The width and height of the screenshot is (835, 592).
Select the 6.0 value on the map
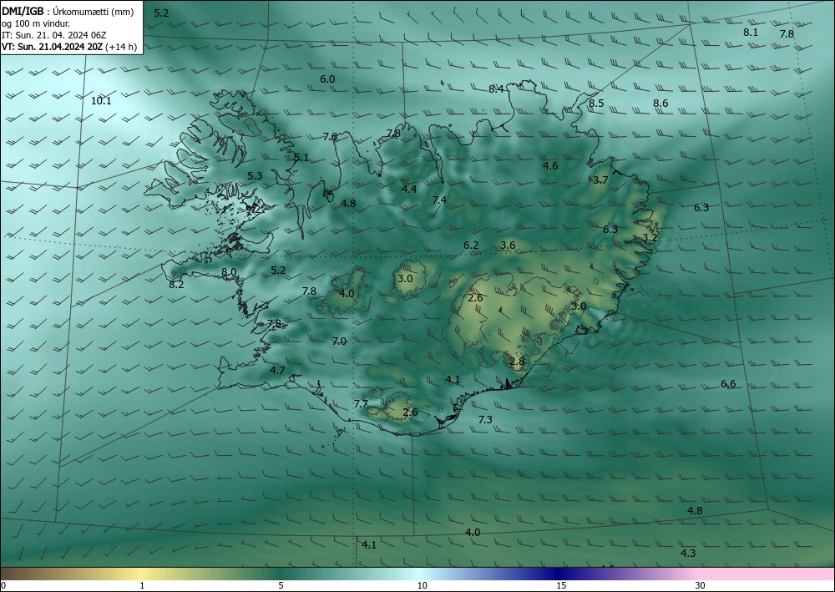327,78
